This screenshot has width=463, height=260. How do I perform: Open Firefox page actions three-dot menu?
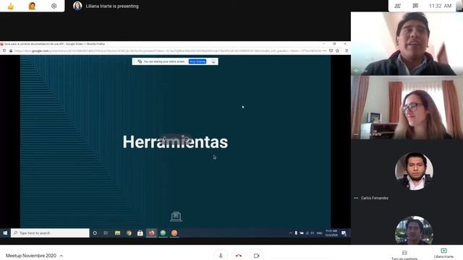click(325, 51)
